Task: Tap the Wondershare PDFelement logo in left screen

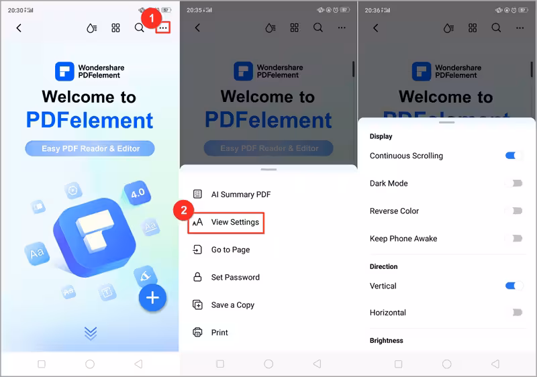Action: tap(90, 71)
